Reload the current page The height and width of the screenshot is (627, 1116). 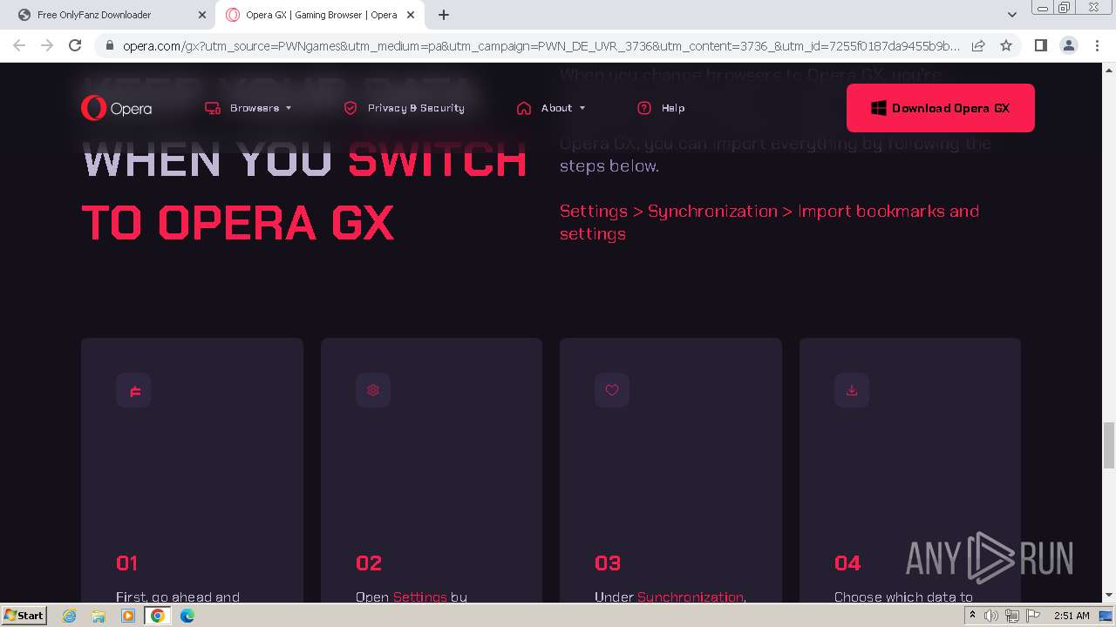click(75, 45)
